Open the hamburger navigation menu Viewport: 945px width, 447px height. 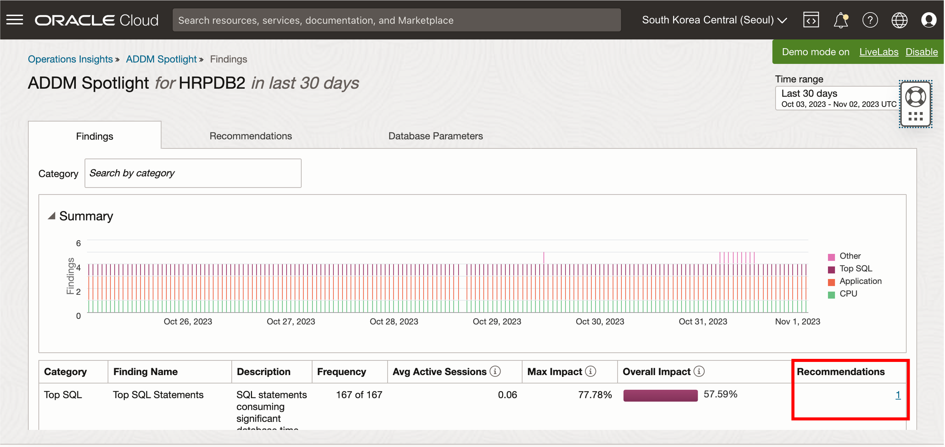(x=15, y=20)
